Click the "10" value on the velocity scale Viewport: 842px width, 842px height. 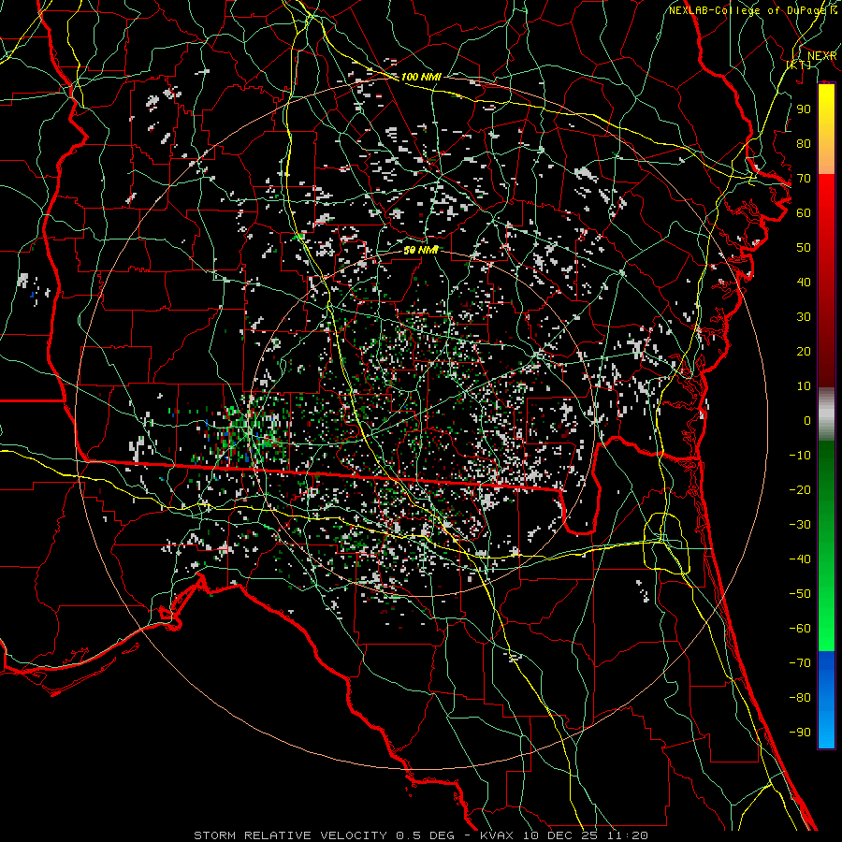804,386
